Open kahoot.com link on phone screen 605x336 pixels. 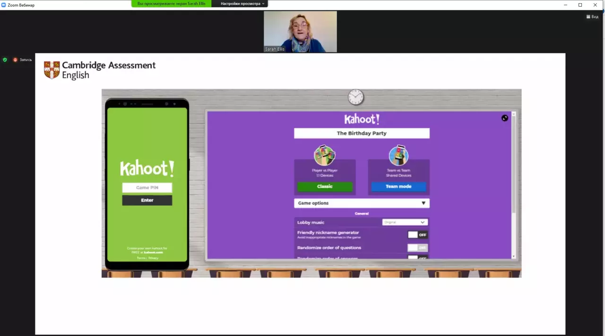coord(154,252)
